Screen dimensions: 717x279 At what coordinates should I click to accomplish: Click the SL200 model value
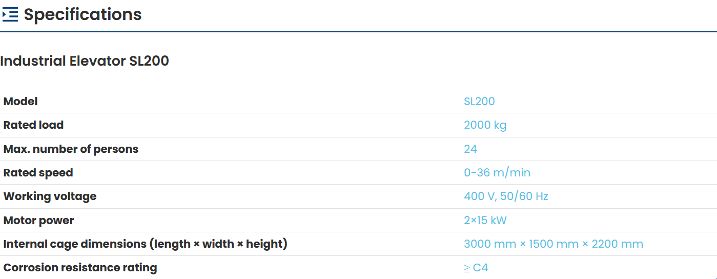tap(479, 102)
